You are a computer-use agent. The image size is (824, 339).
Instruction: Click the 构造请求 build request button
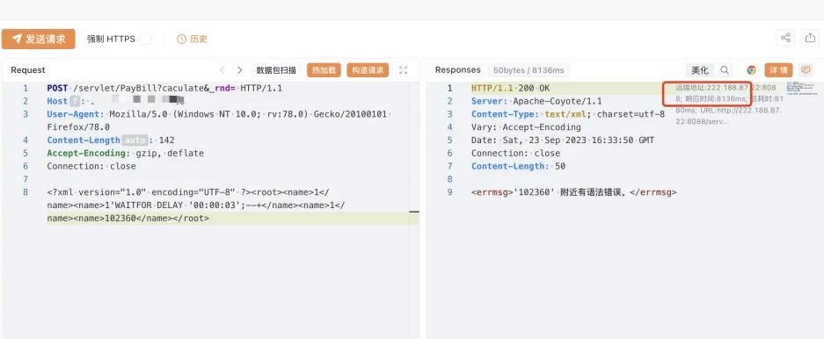point(368,70)
